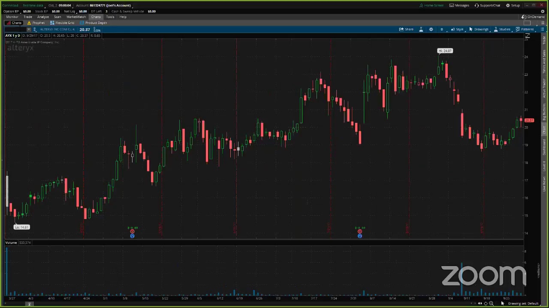Click the Home Screen link

[431, 5]
